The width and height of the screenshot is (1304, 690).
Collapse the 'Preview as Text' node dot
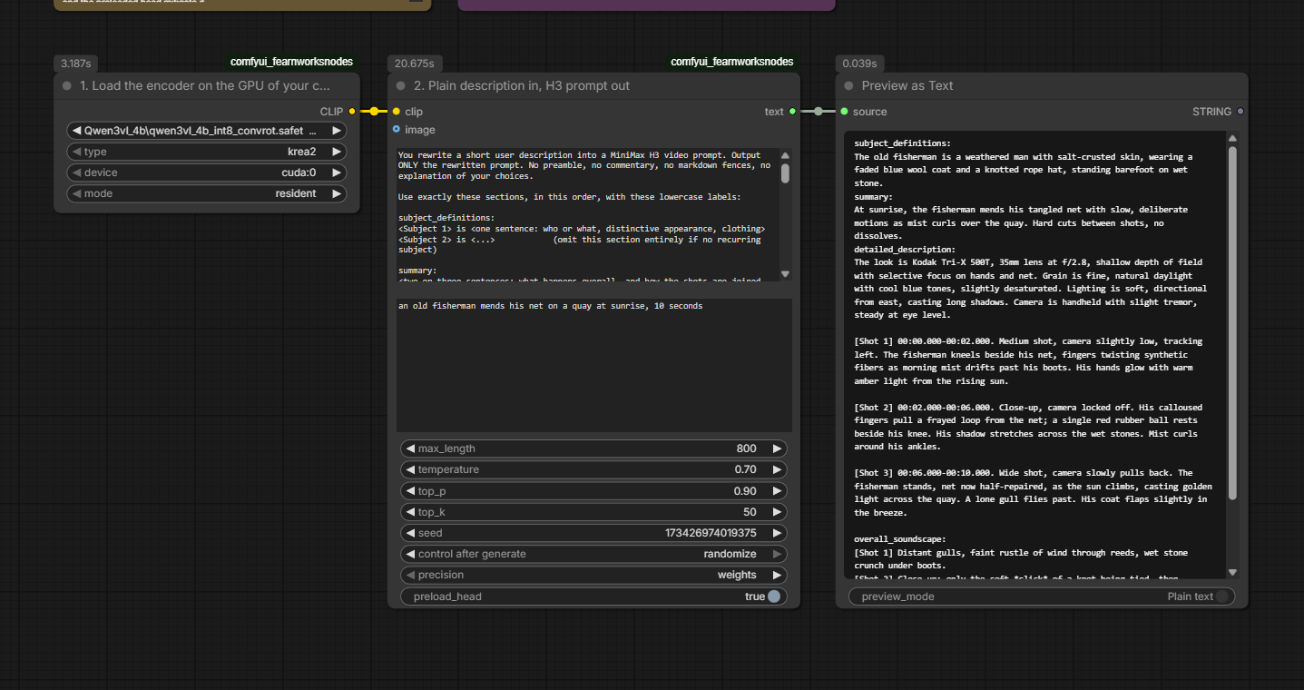point(849,85)
